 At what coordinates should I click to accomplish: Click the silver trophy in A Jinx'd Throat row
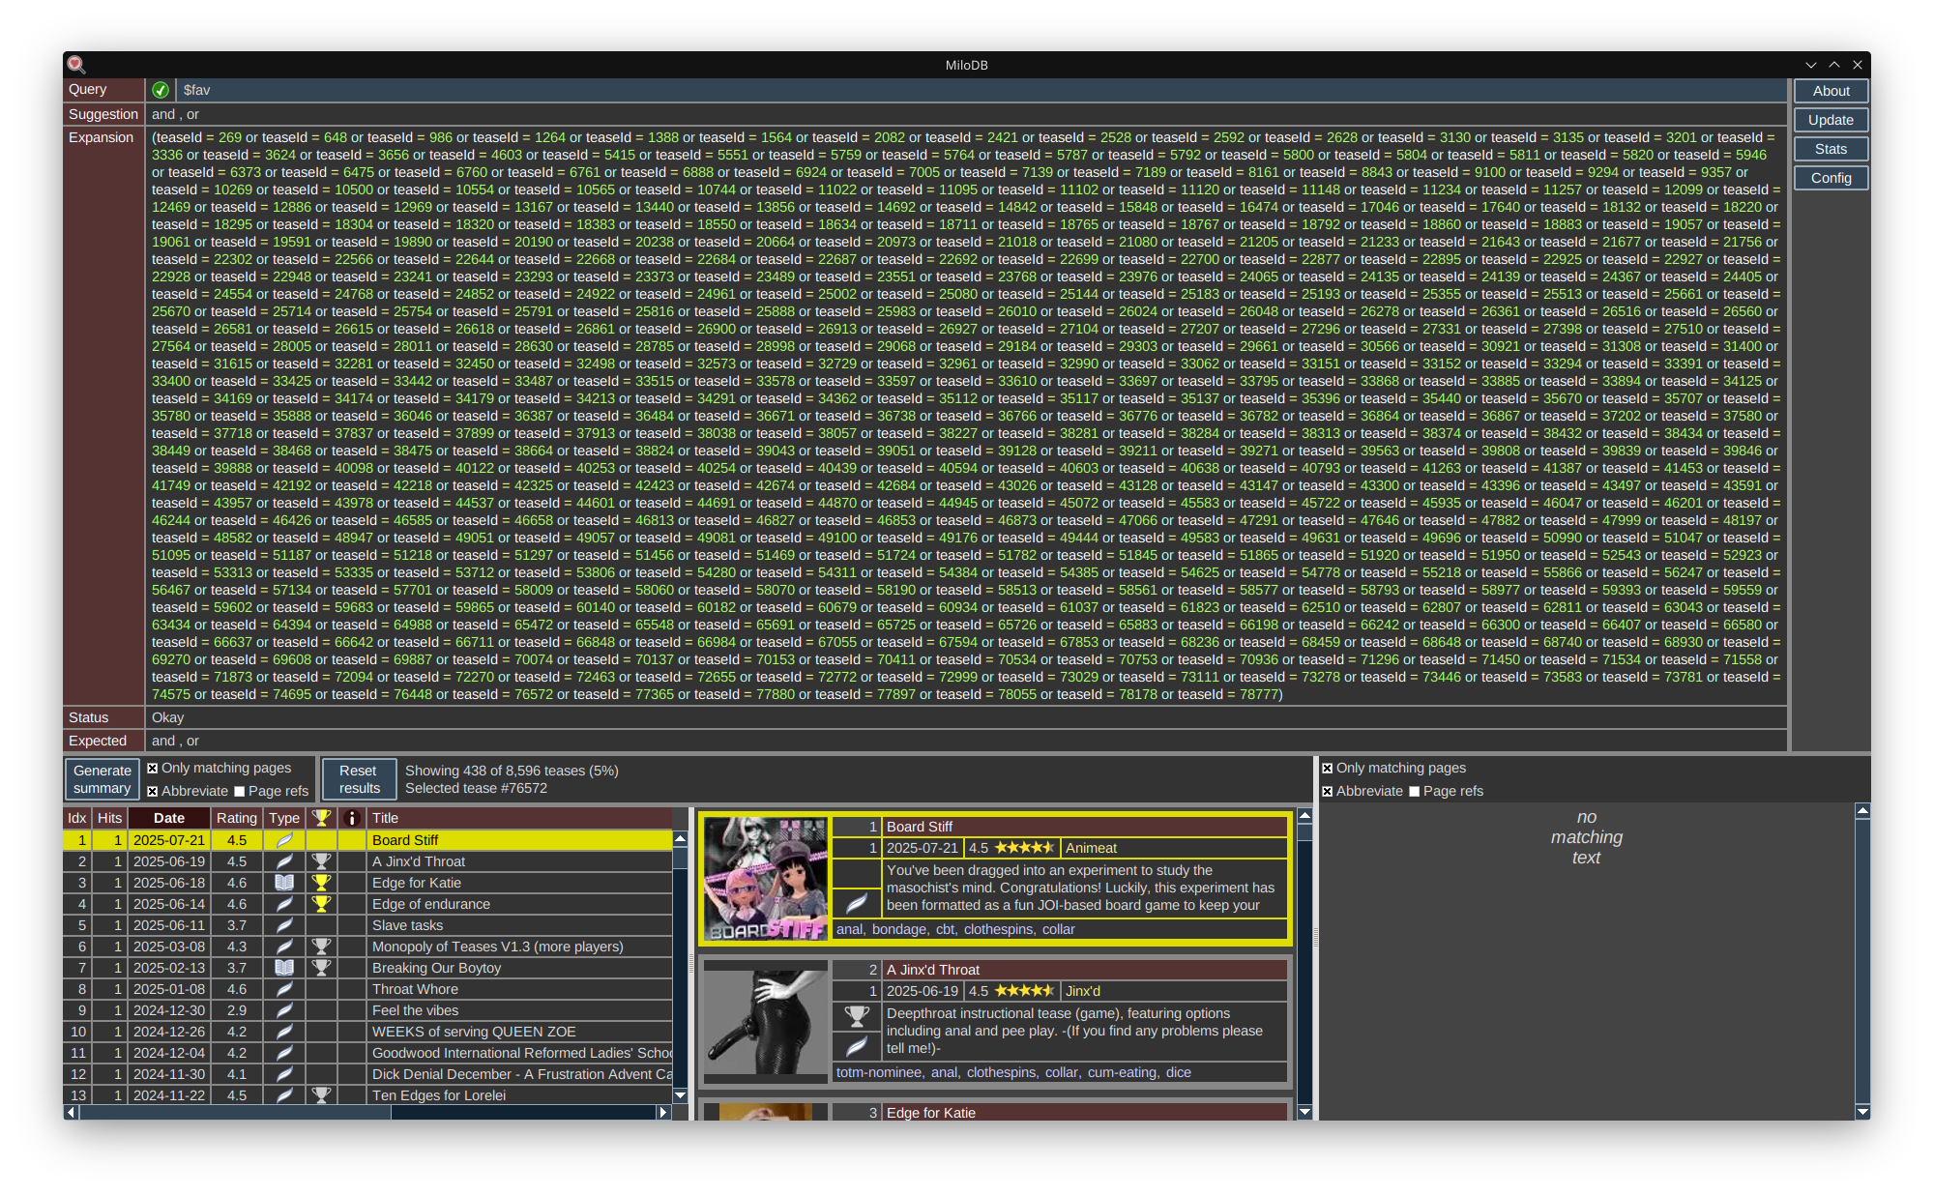321,861
